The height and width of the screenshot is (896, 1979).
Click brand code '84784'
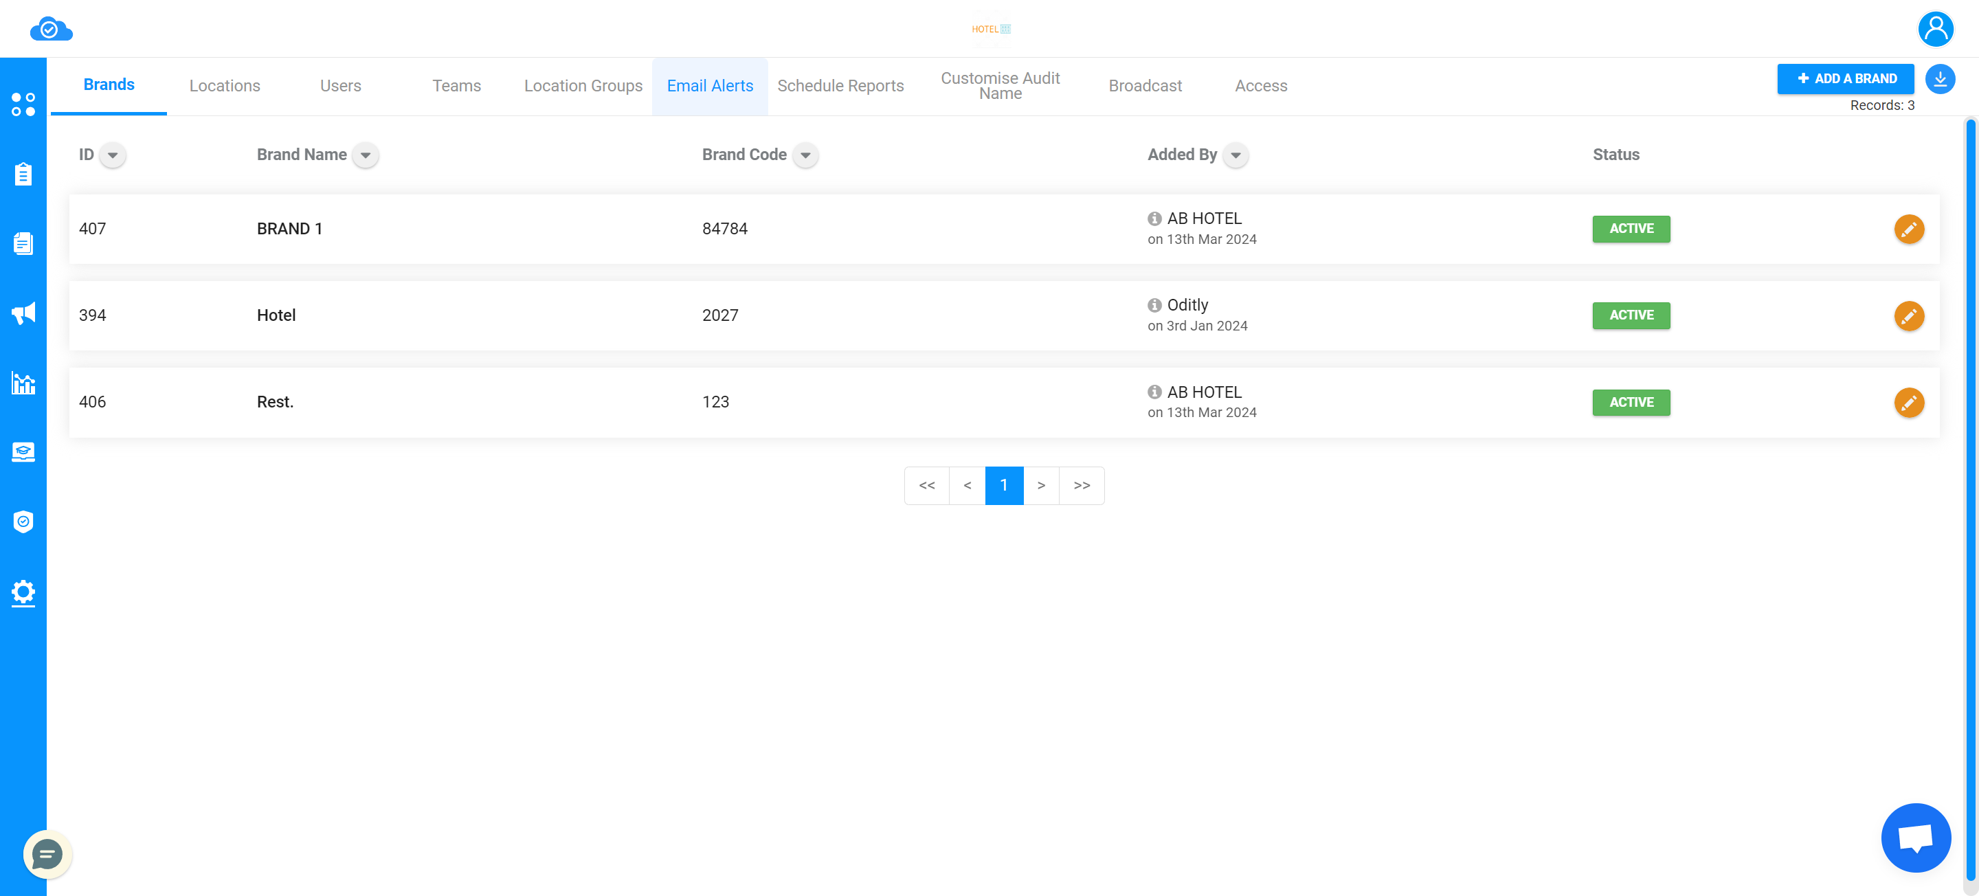(724, 229)
